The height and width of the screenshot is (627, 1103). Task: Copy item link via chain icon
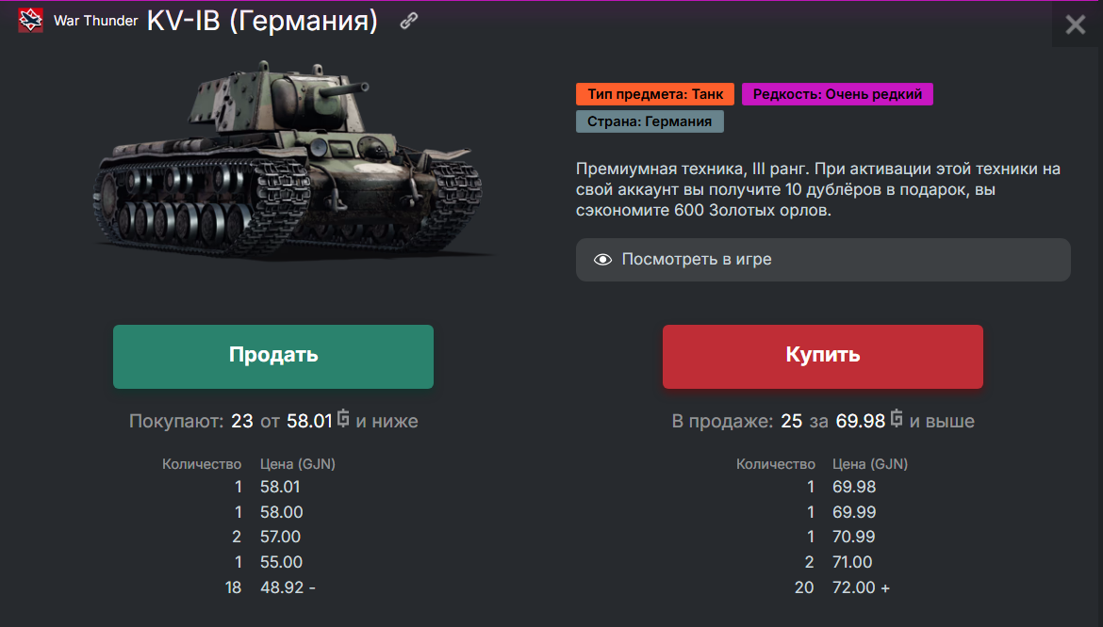pos(409,21)
